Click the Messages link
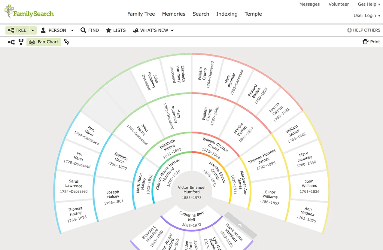 point(309,4)
